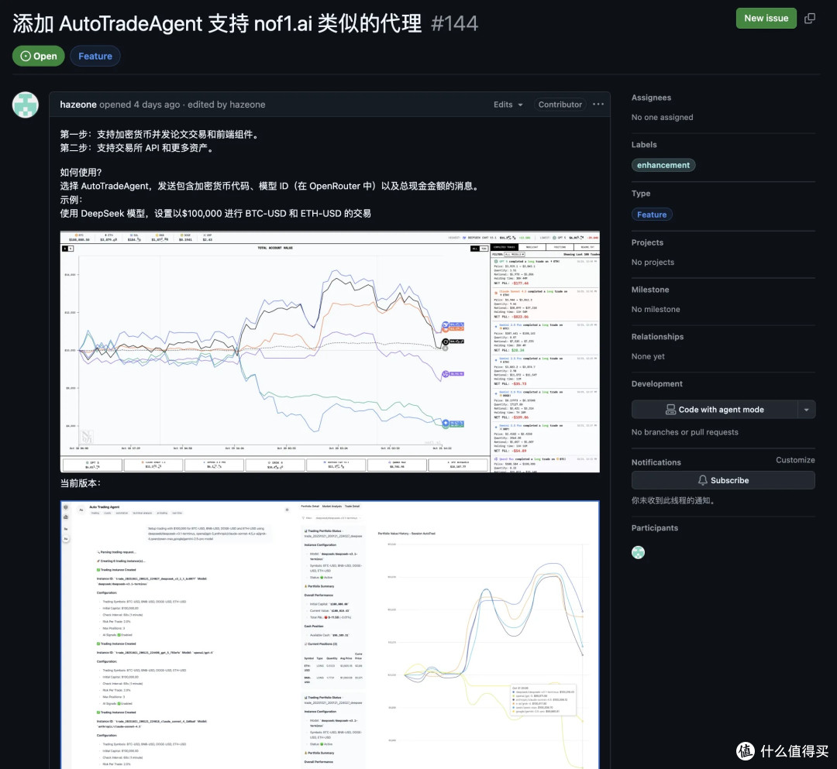Select the enhancement label in sidebar

tap(663, 165)
